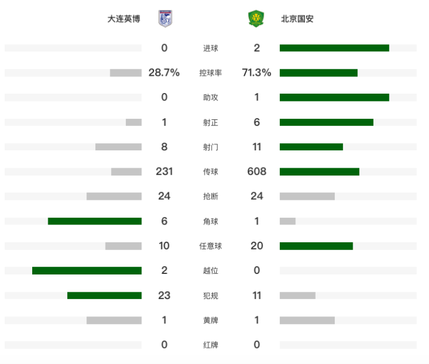This screenshot has height=364, width=429.
Task: Click the 231 passes value for 大连英博
Action: pyautogui.click(x=164, y=172)
